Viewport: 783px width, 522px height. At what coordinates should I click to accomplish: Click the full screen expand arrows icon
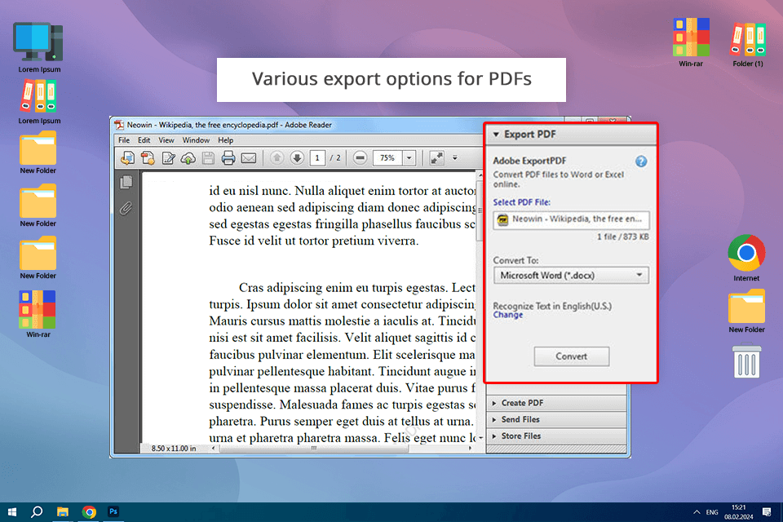point(437,158)
